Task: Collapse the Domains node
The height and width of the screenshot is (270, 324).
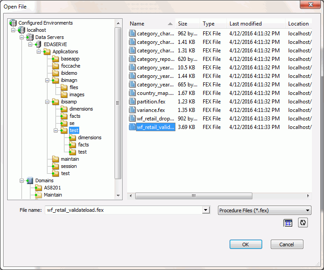Action: click(21, 181)
